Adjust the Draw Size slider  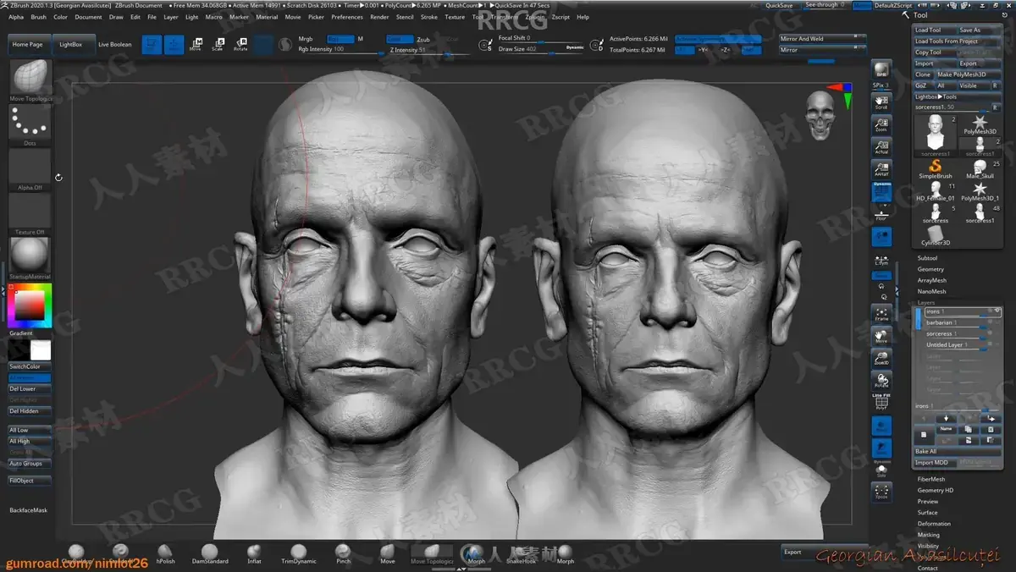pos(541,49)
